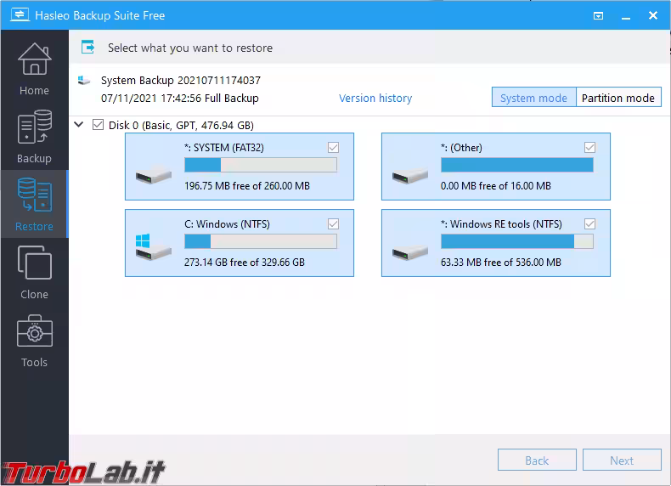Open the title bar dropdown menu button

pyautogui.click(x=599, y=15)
